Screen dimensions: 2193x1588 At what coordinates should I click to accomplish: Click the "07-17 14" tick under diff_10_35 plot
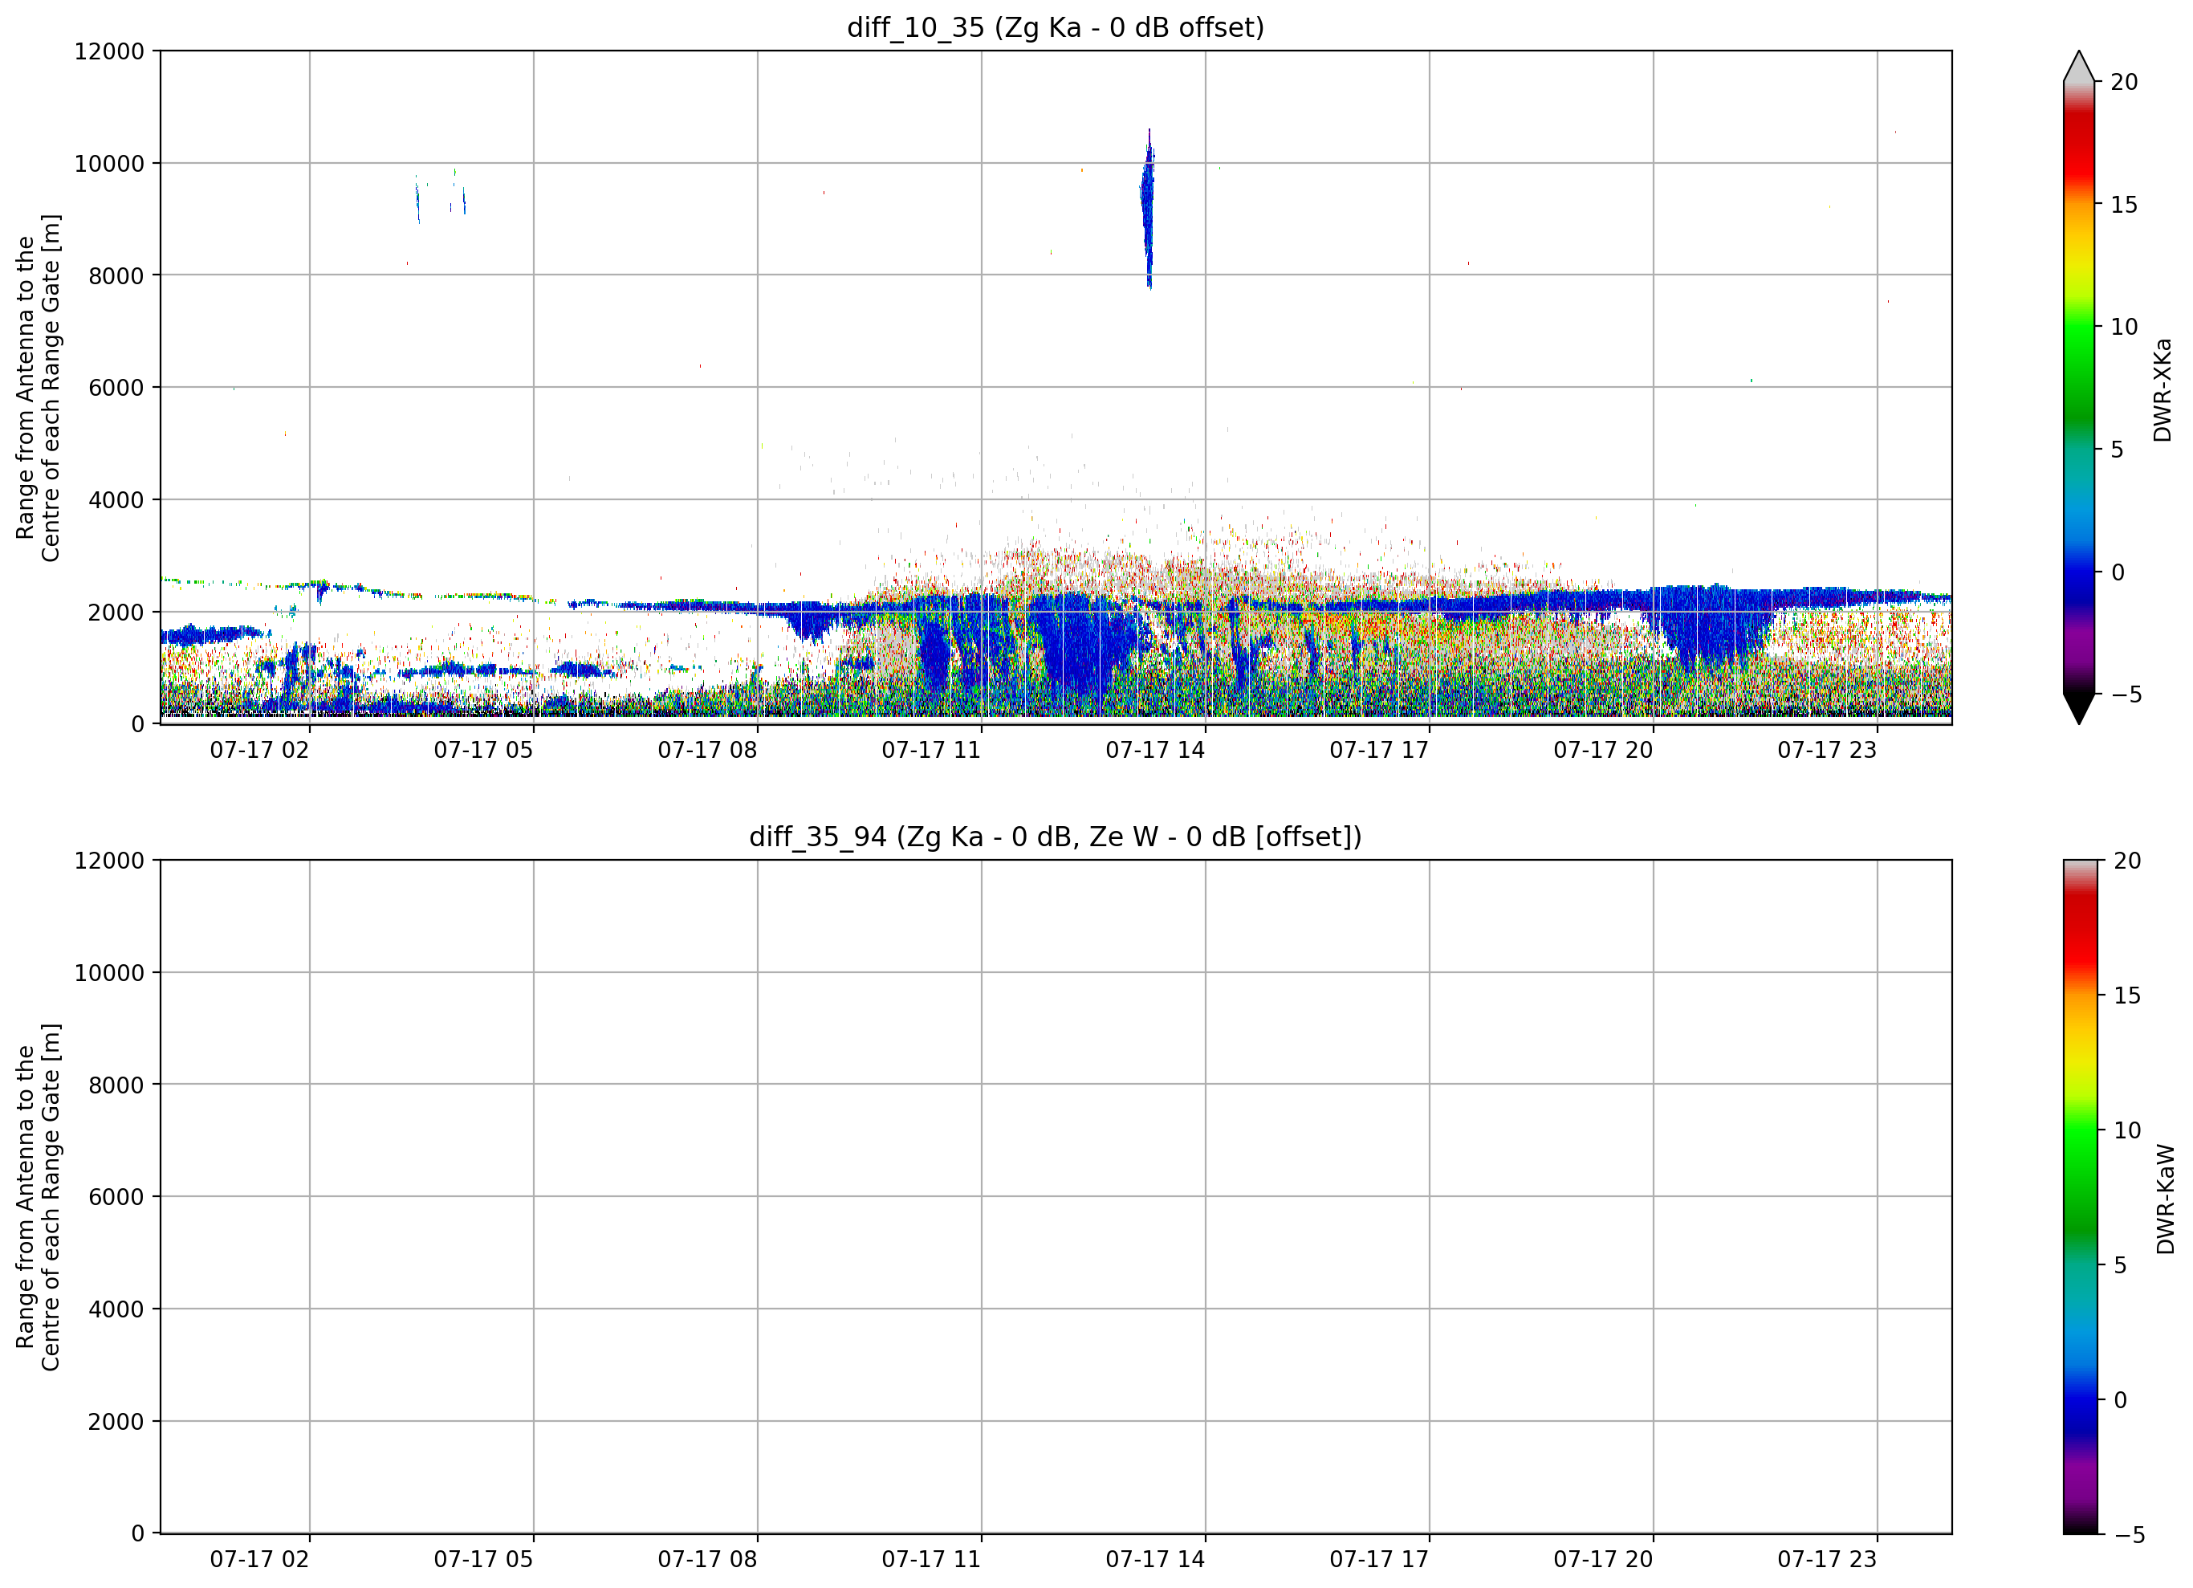(1155, 750)
